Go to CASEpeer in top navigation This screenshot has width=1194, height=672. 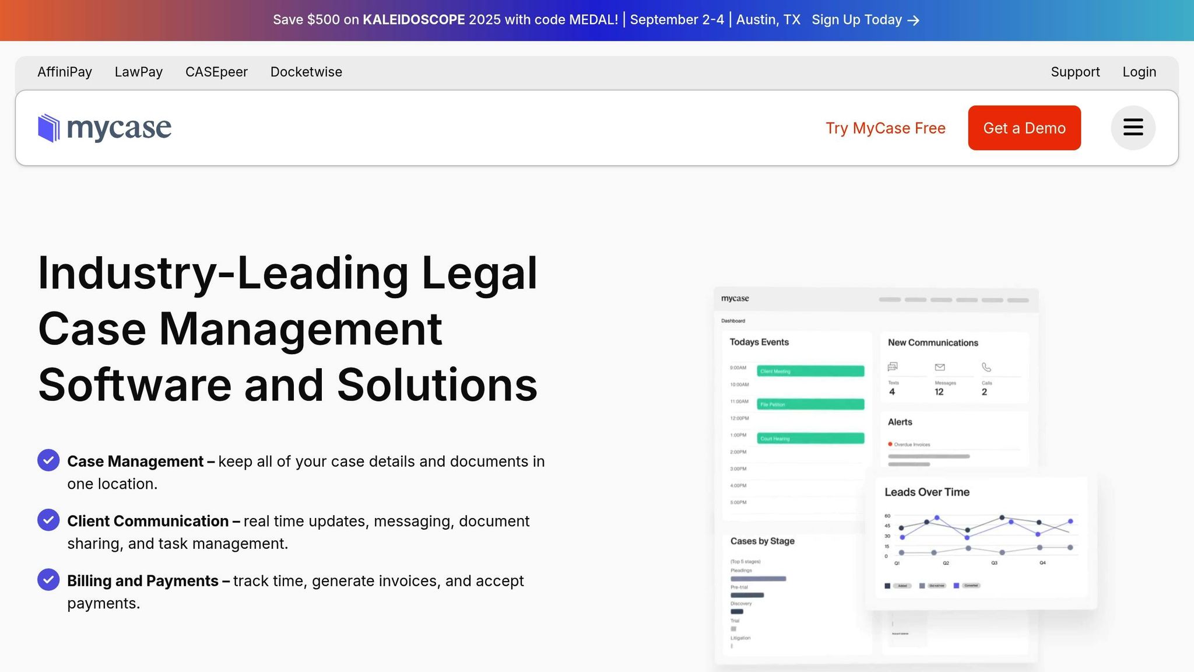(x=216, y=72)
